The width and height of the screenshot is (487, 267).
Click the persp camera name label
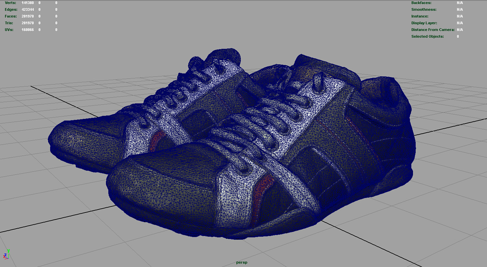coord(242,262)
